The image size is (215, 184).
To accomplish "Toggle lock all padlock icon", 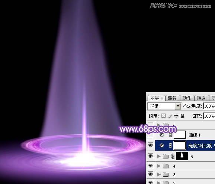I will click(x=182, y=116).
